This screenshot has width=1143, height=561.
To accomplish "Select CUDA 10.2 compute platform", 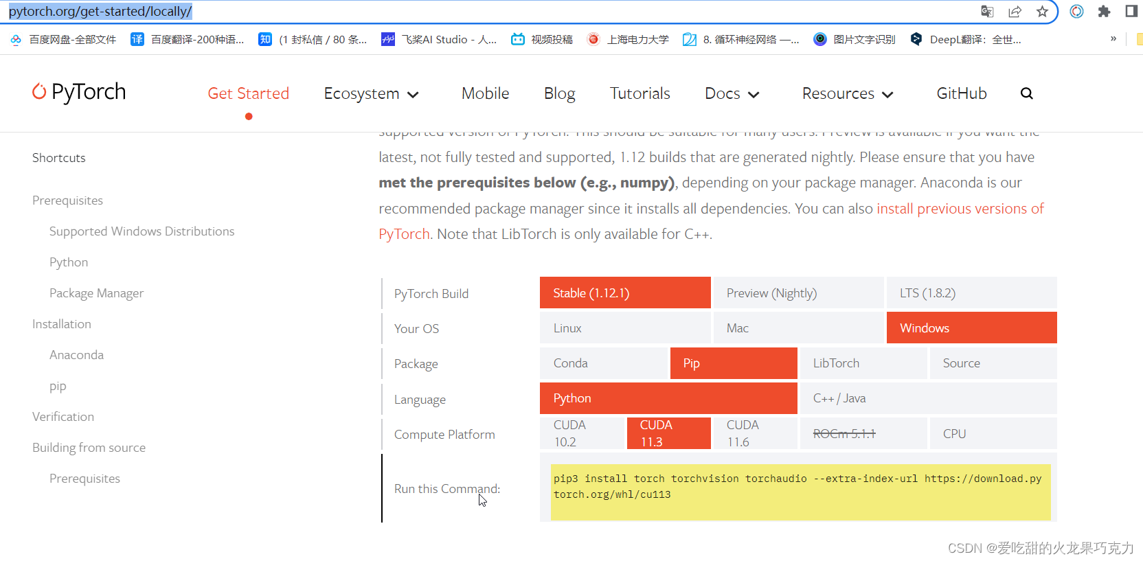I will pyautogui.click(x=582, y=433).
